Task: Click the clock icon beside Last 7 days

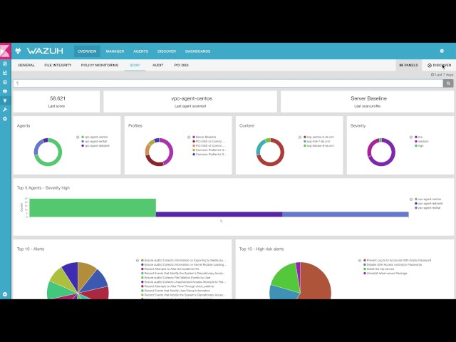Action: [432, 75]
